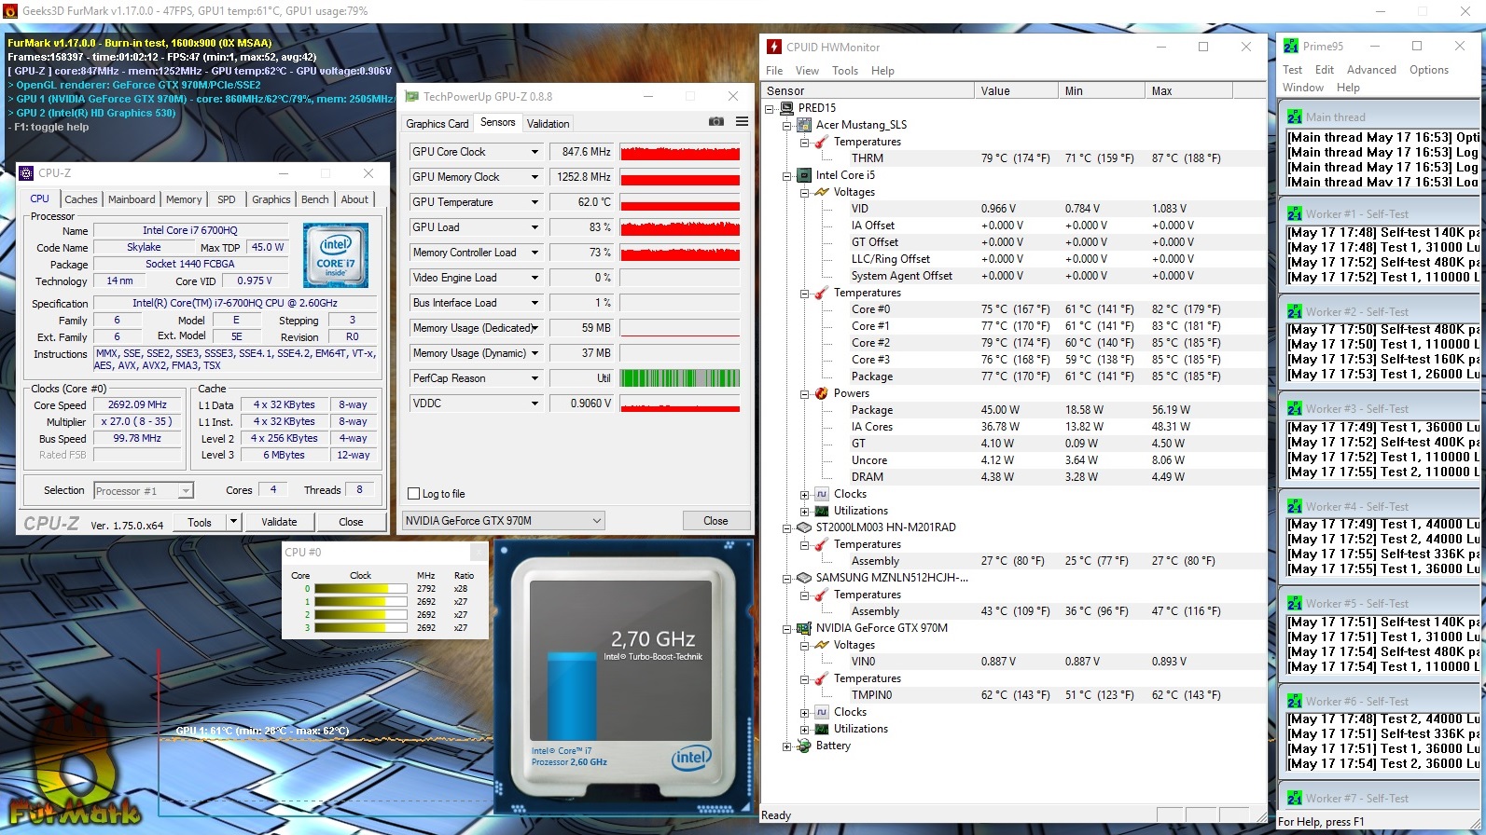Screen dimensions: 1486x835
Task: Click NVIDIA GeForce GTX 970M card icon
Action: click(804, 628)
